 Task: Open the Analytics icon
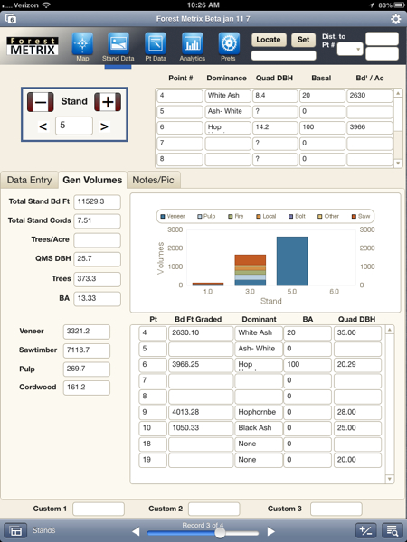click(x=193, y=44)
